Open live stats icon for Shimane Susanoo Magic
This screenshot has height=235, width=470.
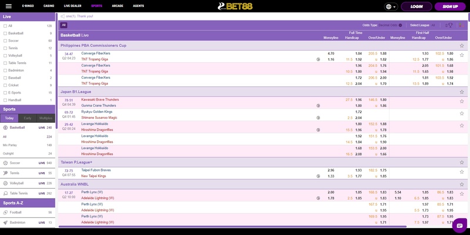[x=318, y=118]
